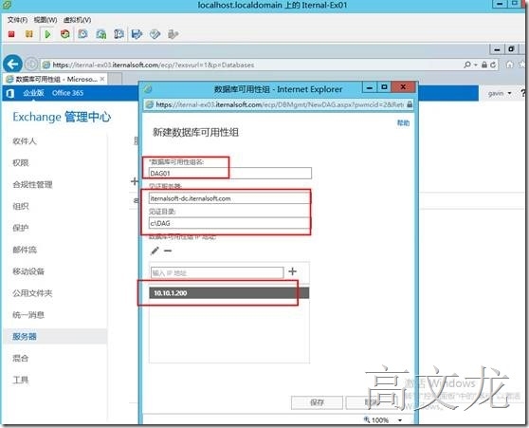Click the take snapshot icon
The width and height of the screenshot is (529, 428).
pyautogui.click(x=83, y=34)
